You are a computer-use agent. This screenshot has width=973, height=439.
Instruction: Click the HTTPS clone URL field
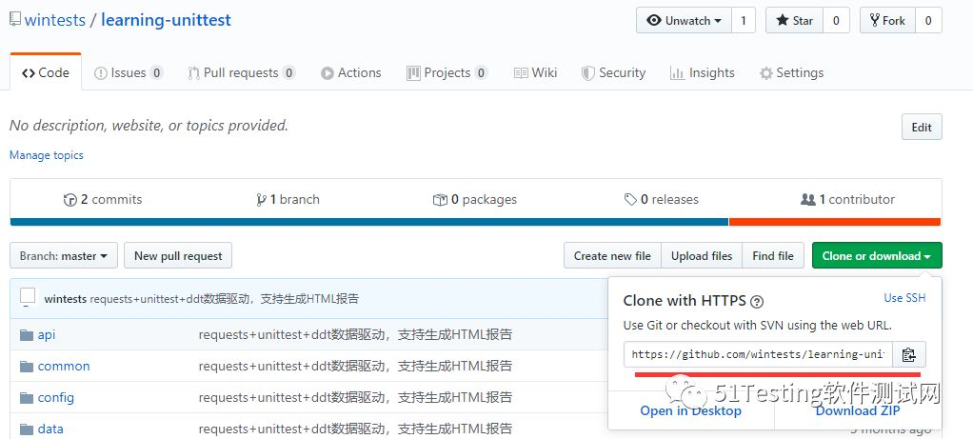[758, 354]
